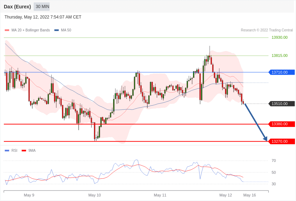This screenshot has height=201, width=296.
Task: Click the 30 MIN timeframe badge
Action: 42,7
